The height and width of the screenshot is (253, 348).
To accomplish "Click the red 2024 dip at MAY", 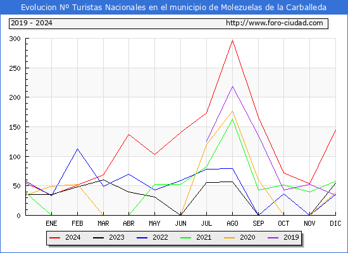I will pyautogui.click(x=154, y=154).
